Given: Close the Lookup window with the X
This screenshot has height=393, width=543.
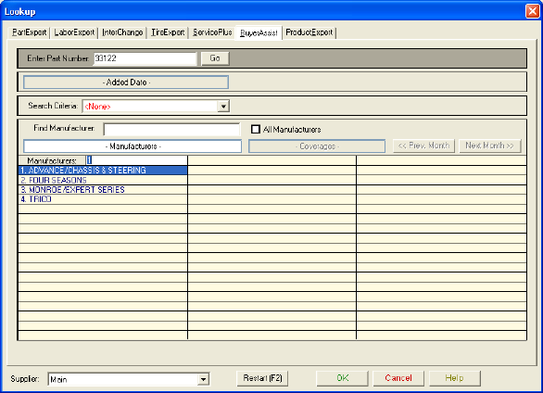Looking at the screenshot, I should coord(532,11).
